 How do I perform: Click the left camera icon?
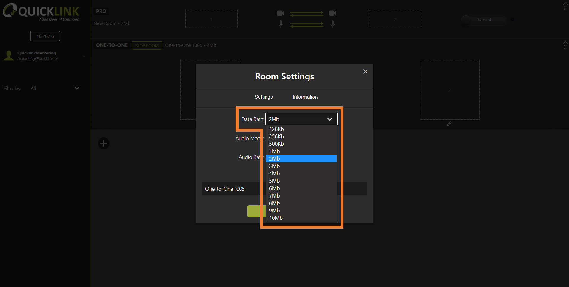(x=280, y=13)
